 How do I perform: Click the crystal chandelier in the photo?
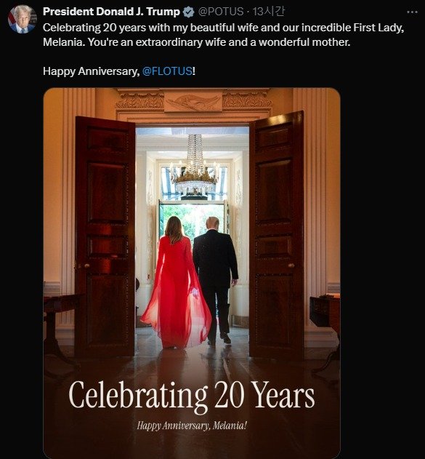[195, 165]
